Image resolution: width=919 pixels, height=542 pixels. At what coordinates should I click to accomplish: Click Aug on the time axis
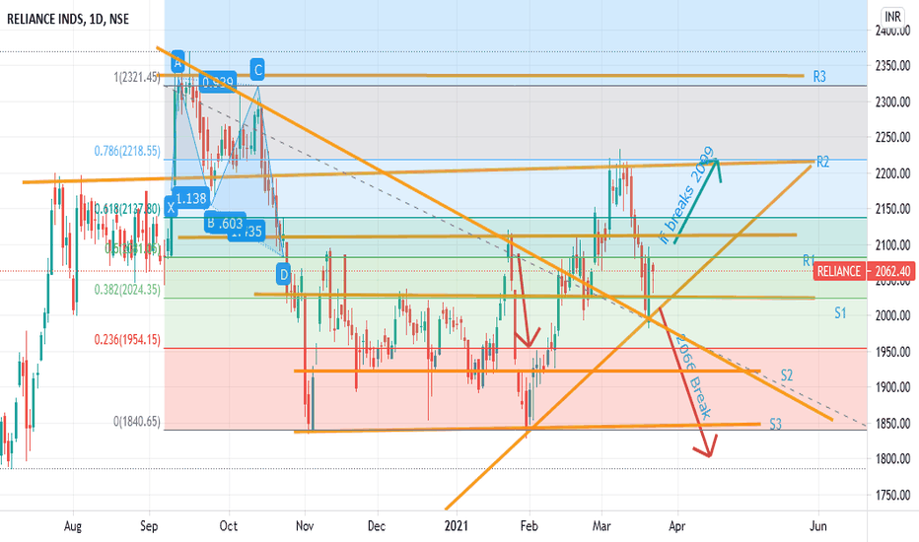pos(73,526)
